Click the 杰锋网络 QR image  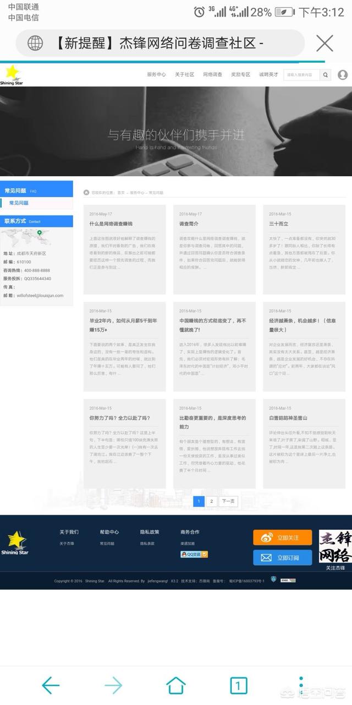(335, 547)
